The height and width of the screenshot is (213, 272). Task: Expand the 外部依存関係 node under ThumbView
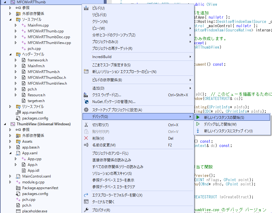point(10,135)
